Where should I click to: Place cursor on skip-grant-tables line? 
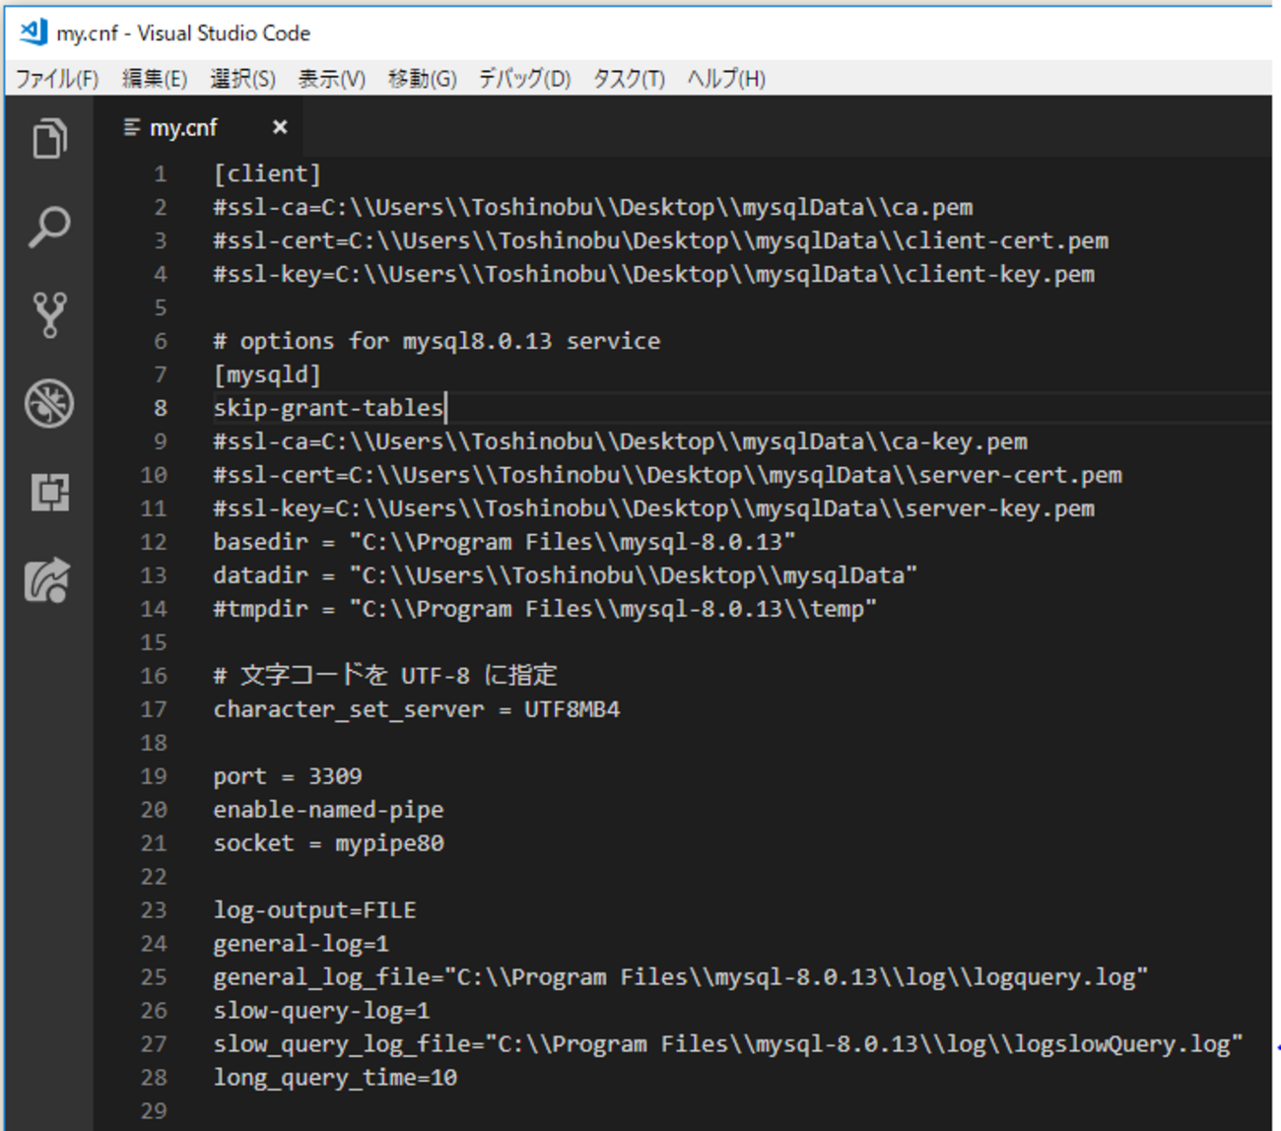(x=328, y=409)
